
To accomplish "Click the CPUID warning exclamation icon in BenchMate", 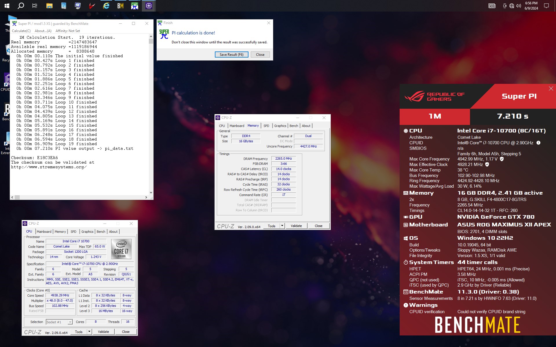I will (x=538, y=143).
